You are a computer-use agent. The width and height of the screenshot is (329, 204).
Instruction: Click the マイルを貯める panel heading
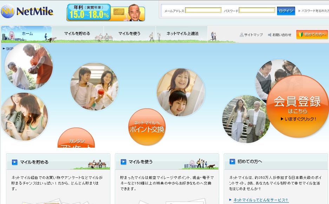[x=34, y=162]
